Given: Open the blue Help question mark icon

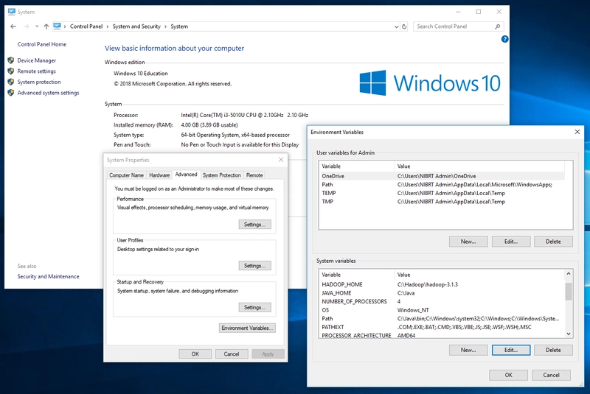Looking at the screenshot, I should [x=504, y=39].
